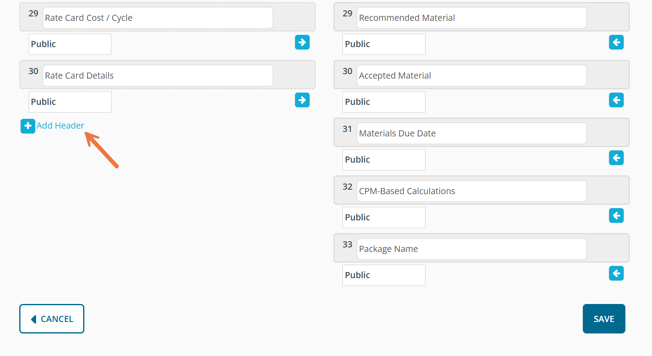Click right arrow for Rate Card Cost / Cycle
This screenshot has width=652, height=356.
pos(302,42)
